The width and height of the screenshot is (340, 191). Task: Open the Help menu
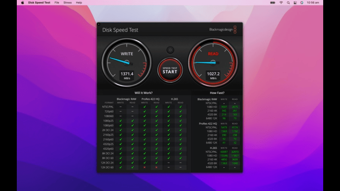[79, 3]
